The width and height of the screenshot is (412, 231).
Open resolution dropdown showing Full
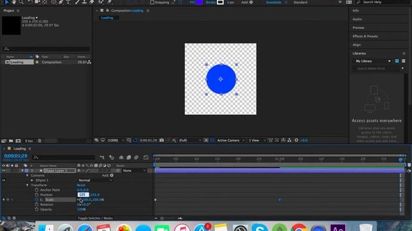click(x=189, y=141)
